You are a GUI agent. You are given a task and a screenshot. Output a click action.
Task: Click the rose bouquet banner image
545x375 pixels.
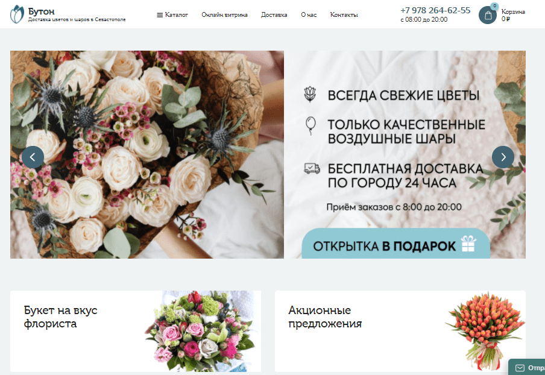click(x=146, y=154)
